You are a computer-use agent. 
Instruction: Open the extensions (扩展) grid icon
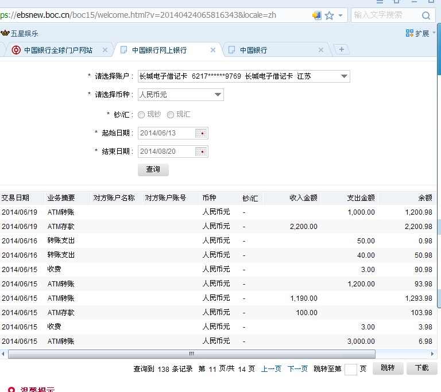(x=409, y=33)
